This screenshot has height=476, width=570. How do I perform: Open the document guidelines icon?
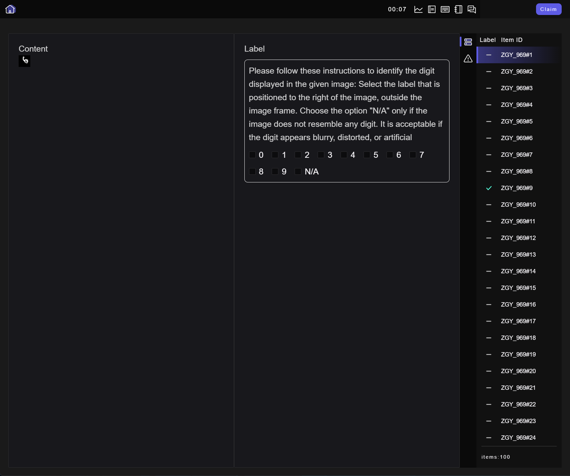click(431, 9)
